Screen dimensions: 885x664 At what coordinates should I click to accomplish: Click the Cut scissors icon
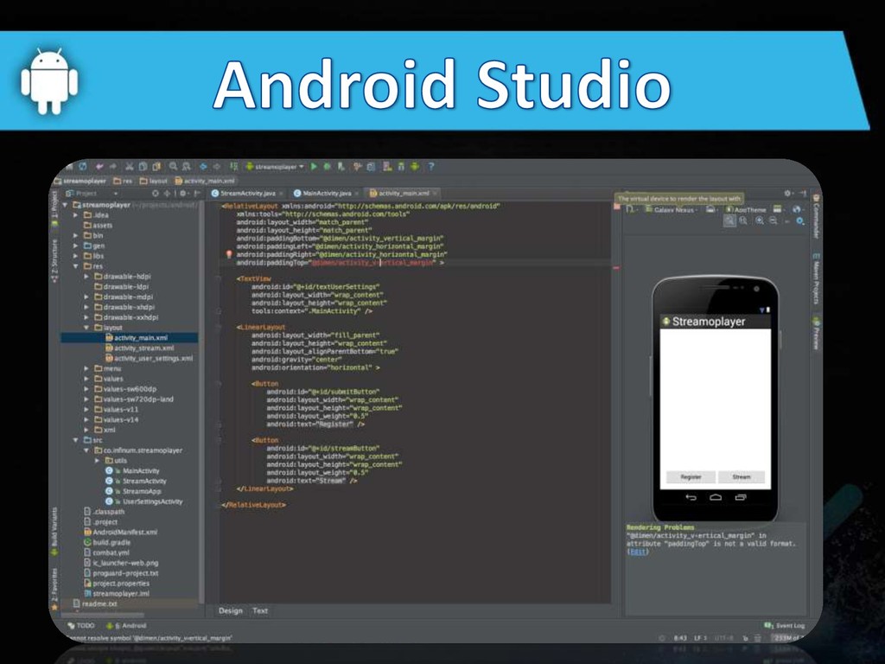click(x=130, y=167)
